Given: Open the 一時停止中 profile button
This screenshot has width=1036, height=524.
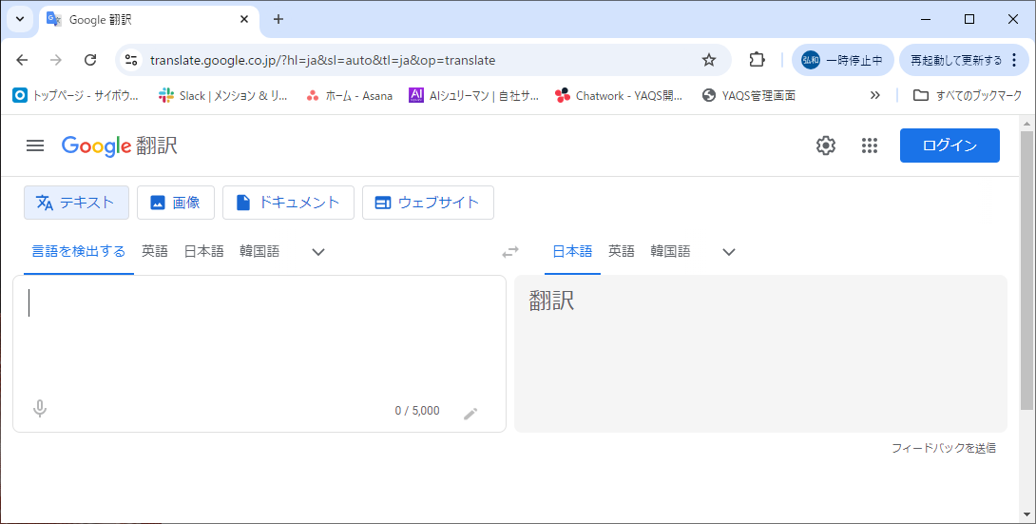Looking at the screenshot, I should (x=842, y=60).
